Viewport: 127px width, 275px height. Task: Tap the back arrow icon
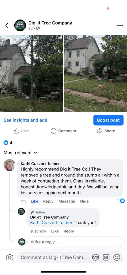point(7,25)
